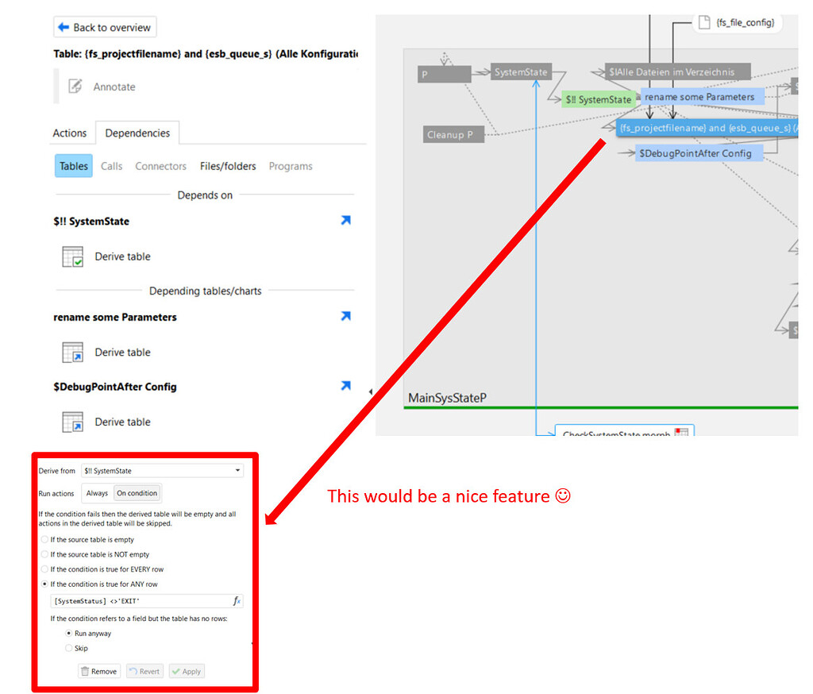Click the Derive table icon under $!! SystemState
813x694 pixels.
coord(71,256)
